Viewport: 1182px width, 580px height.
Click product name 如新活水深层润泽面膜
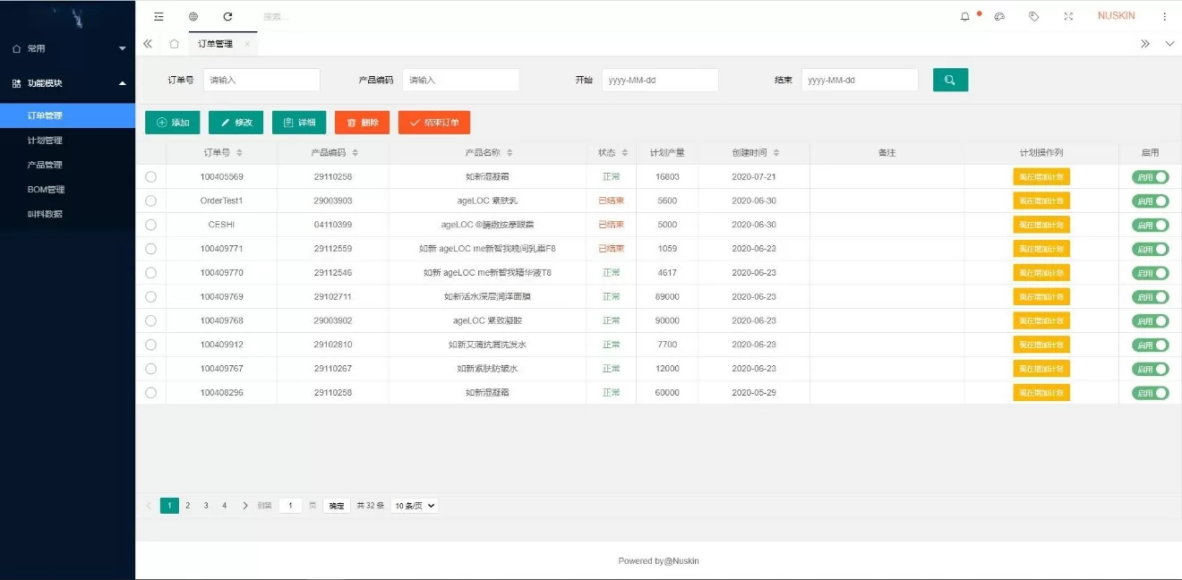487,297
